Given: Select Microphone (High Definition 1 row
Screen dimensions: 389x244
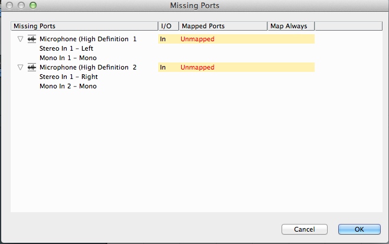Looking at the screenshot, I should (88, 39).
